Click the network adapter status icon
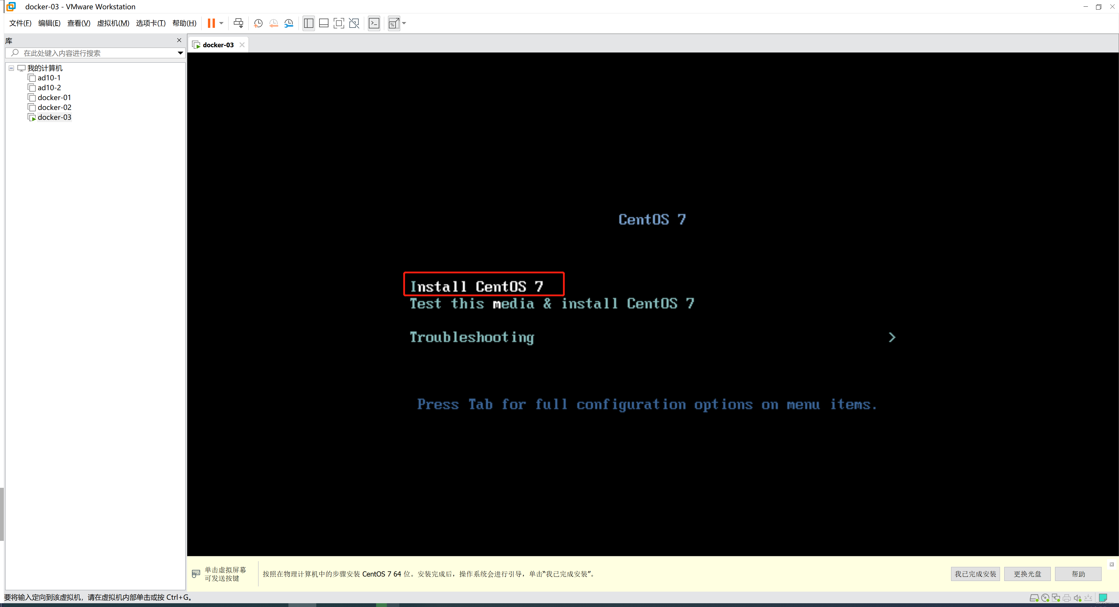Screen dimensions: 1119x607 (x=1056, y=598)
